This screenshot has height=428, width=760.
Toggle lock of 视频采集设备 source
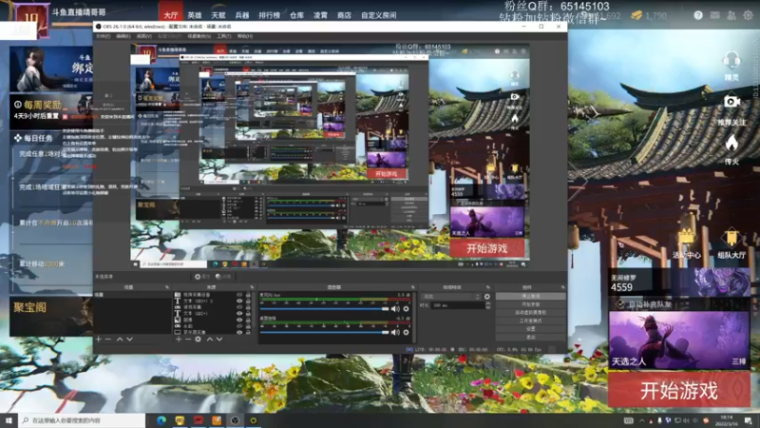(x=248, y=295)
